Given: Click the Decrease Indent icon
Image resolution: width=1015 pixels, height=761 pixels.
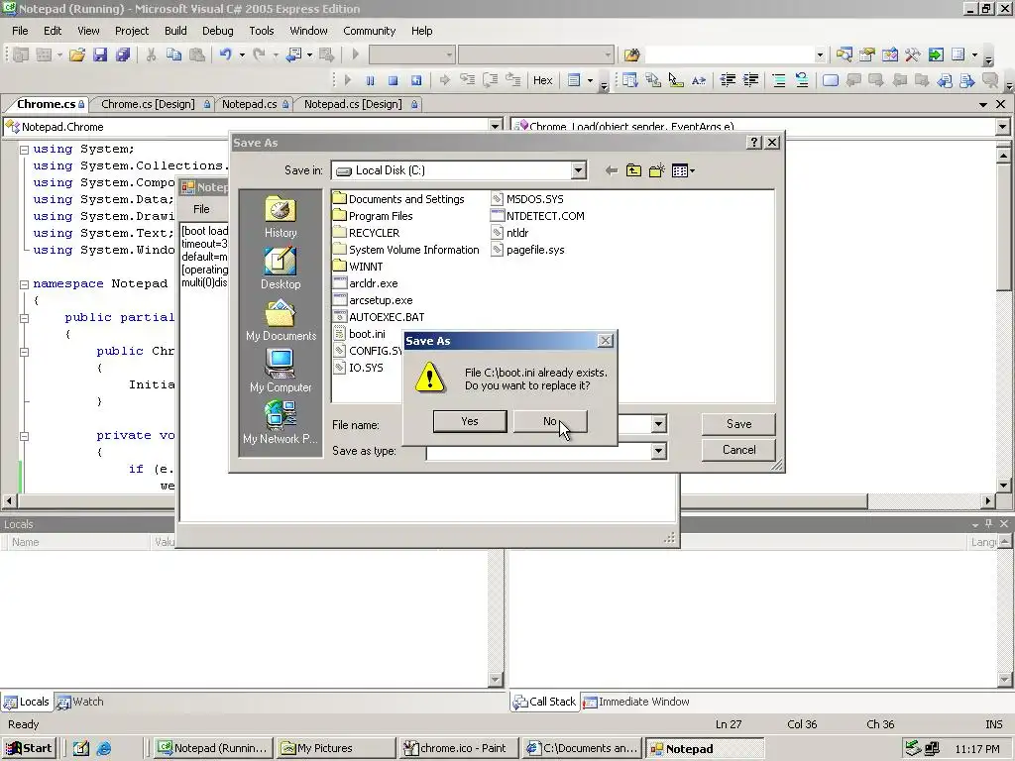Looking at the screenshot, I should point(728,80).
